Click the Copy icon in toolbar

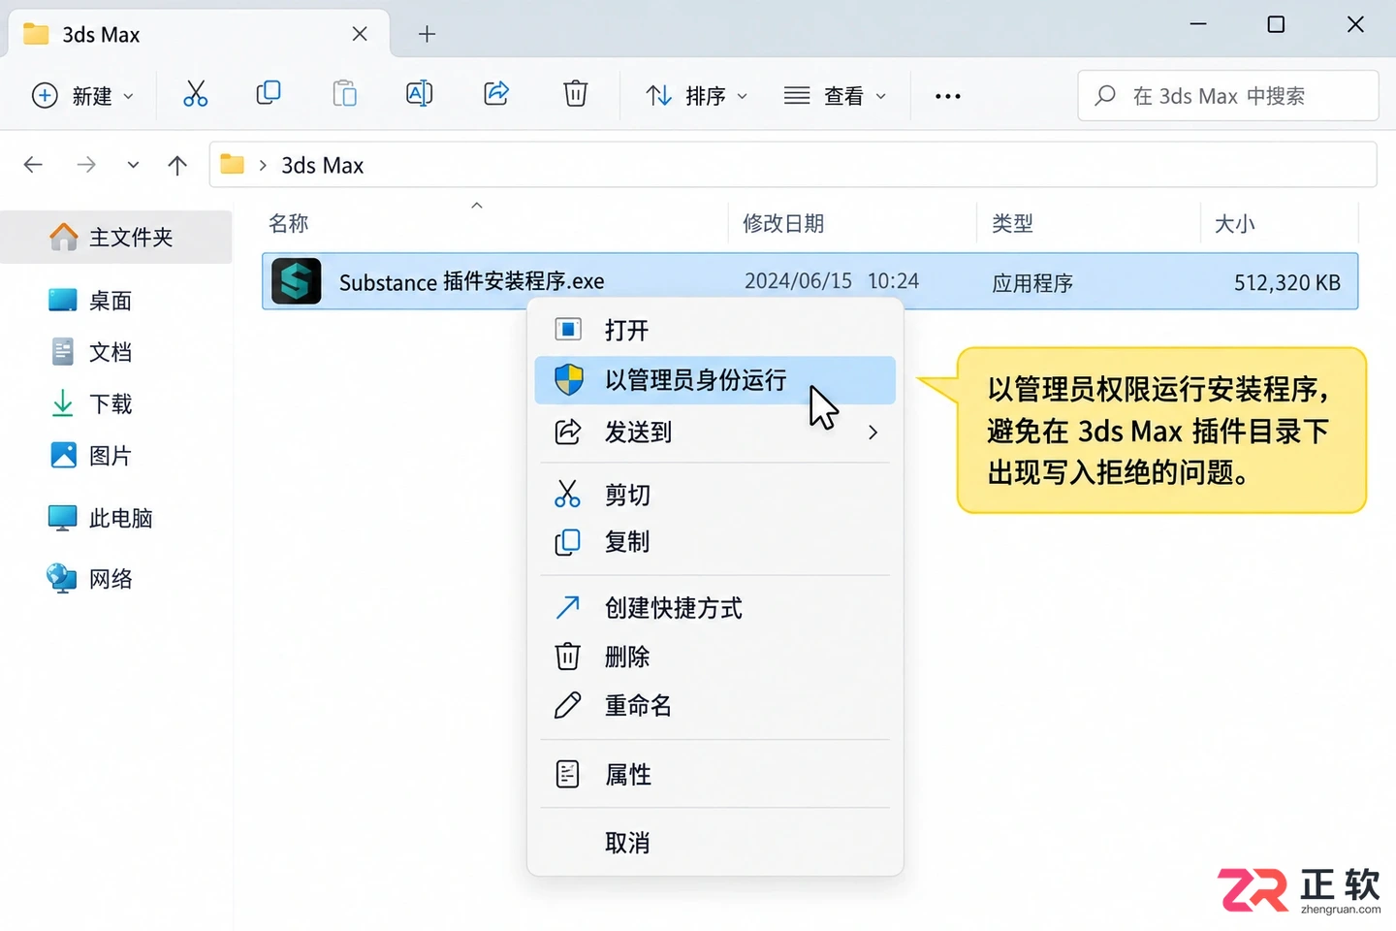point(269,93)
